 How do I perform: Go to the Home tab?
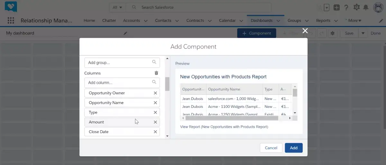pyautogui.click(x=89, y=20)
